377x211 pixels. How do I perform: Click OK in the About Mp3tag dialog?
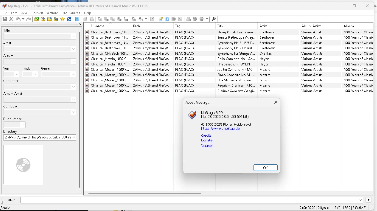pos(266,168)
